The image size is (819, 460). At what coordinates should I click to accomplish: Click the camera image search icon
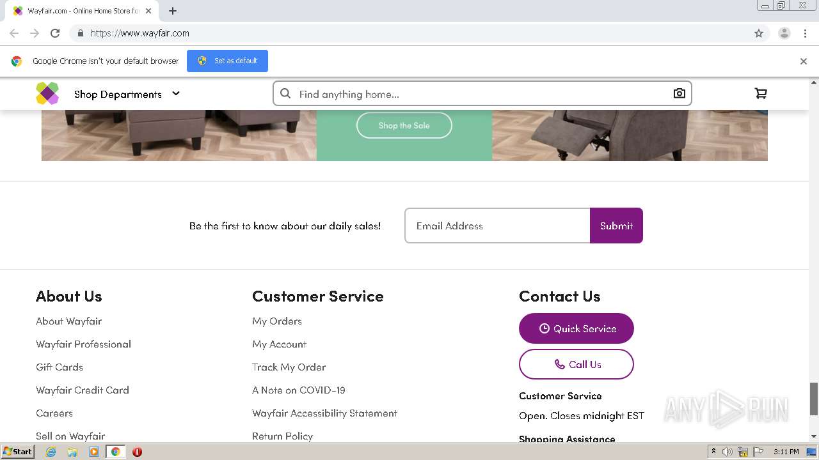(679, 93)
